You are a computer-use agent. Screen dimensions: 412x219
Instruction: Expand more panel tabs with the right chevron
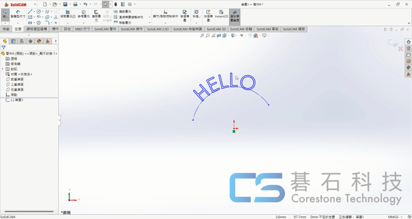coord(56,41)
